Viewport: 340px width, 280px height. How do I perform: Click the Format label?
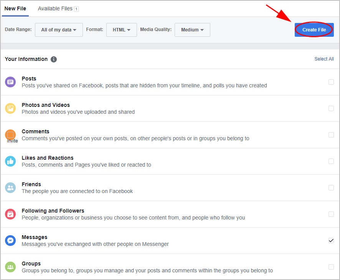pos(94,29)
